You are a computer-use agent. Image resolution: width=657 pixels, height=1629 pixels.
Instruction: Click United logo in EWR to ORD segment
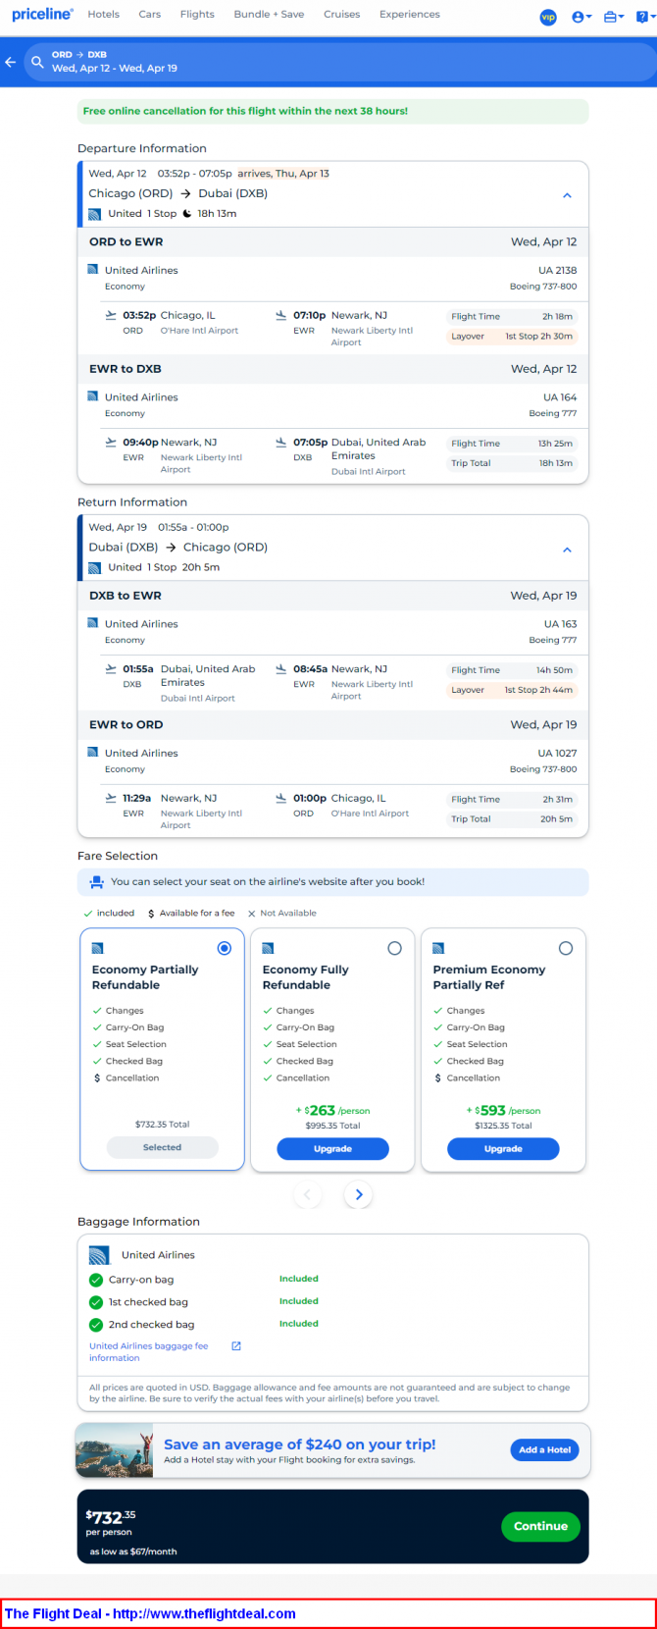(x=93, y=753)
